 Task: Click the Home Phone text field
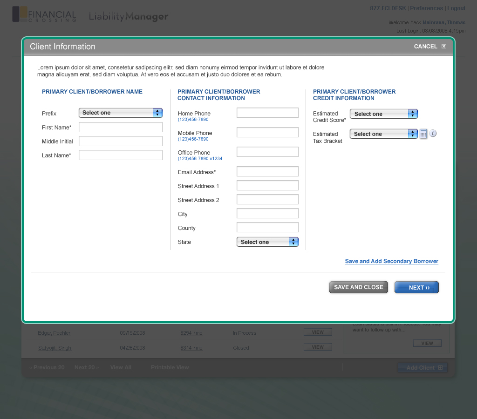point(267,113)
